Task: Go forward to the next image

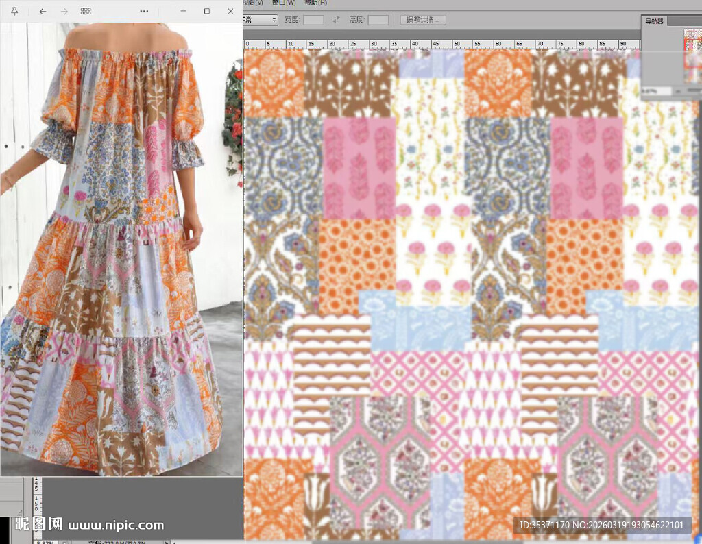Action: click(x=64, y=11)
